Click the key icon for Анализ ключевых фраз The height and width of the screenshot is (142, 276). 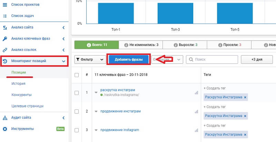[5, 39]
